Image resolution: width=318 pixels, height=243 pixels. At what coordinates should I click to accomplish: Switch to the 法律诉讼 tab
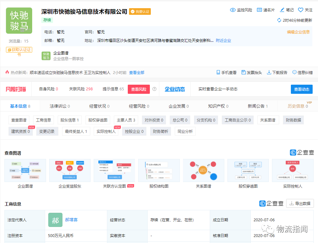[60, 106]
